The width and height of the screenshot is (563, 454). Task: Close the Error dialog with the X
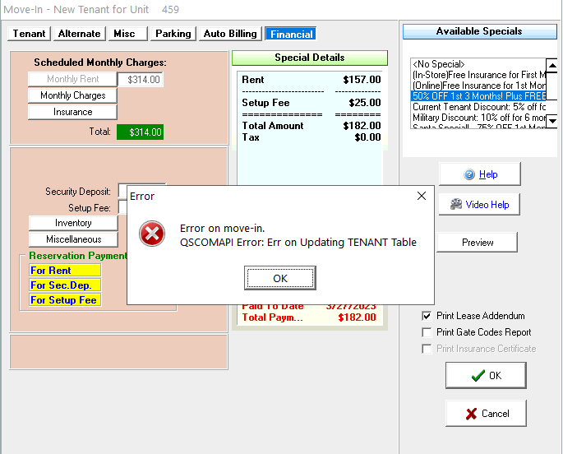422,196
